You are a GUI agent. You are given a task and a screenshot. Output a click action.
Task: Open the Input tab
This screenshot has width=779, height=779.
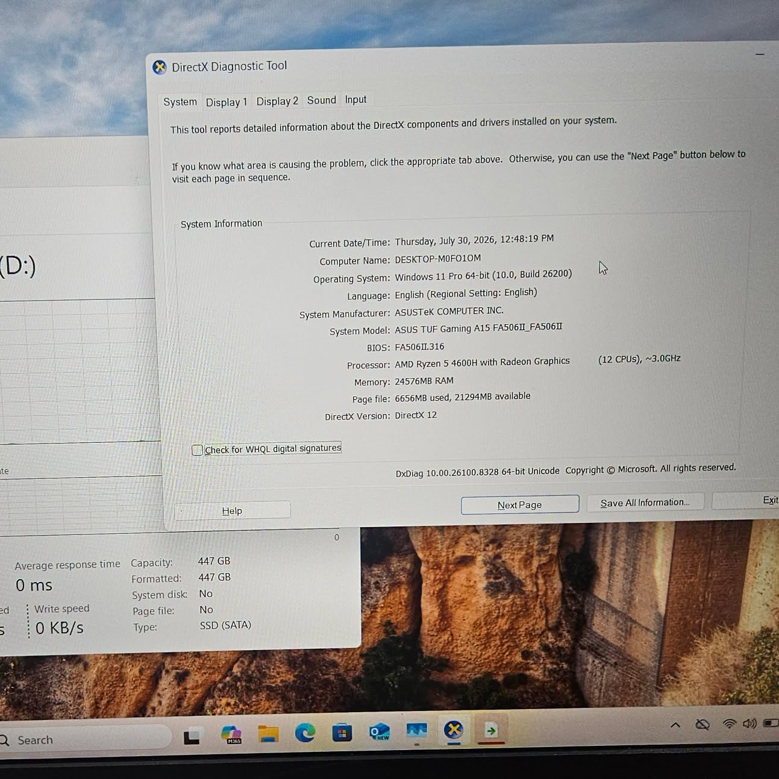pos(355,99)
